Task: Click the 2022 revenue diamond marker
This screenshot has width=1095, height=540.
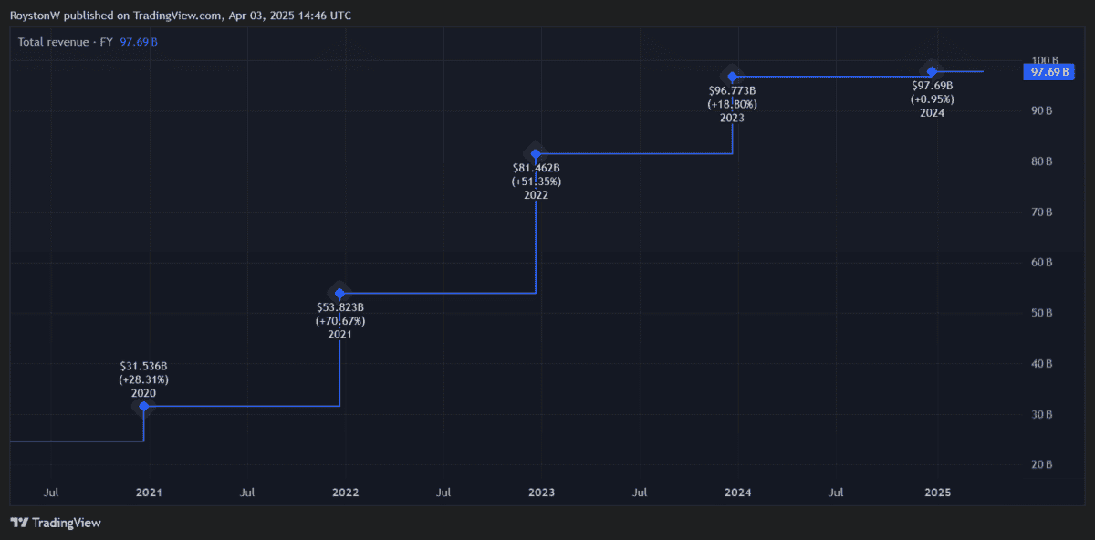Action: click(536, 152)
